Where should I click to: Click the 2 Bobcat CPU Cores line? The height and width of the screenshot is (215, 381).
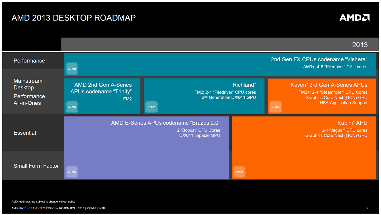[x=199, y=130]
